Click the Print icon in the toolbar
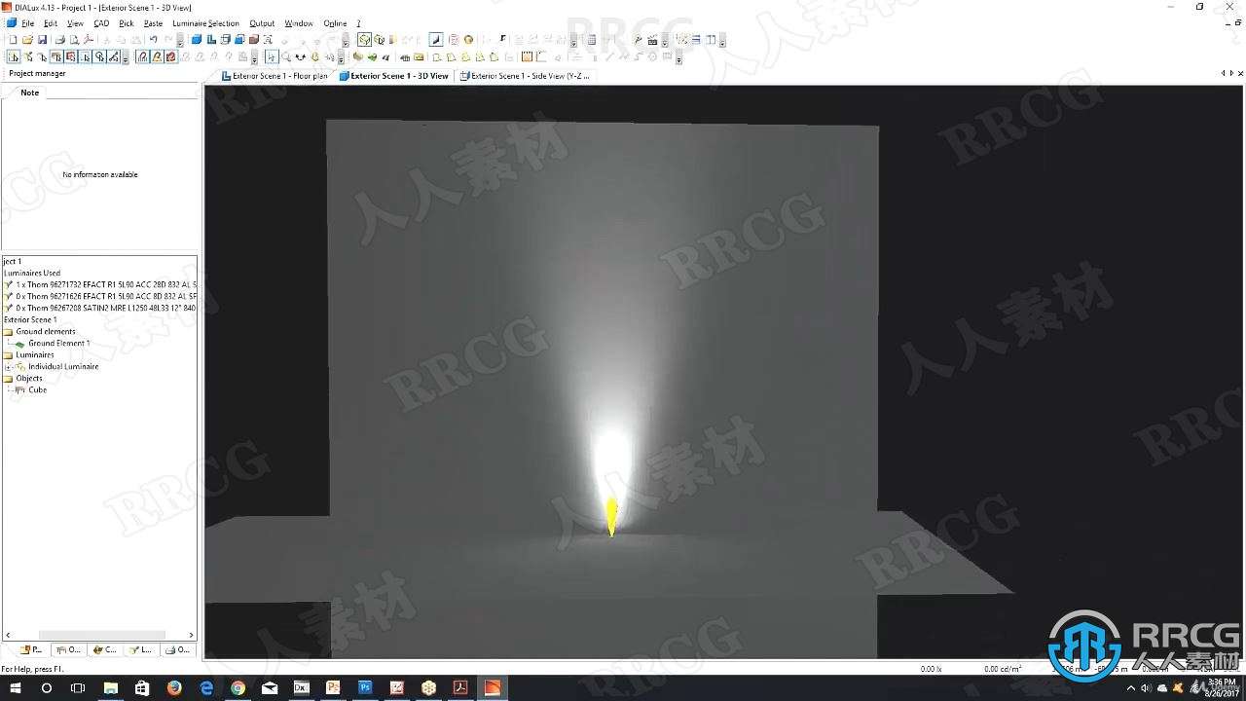 click(x=59, y=40)
